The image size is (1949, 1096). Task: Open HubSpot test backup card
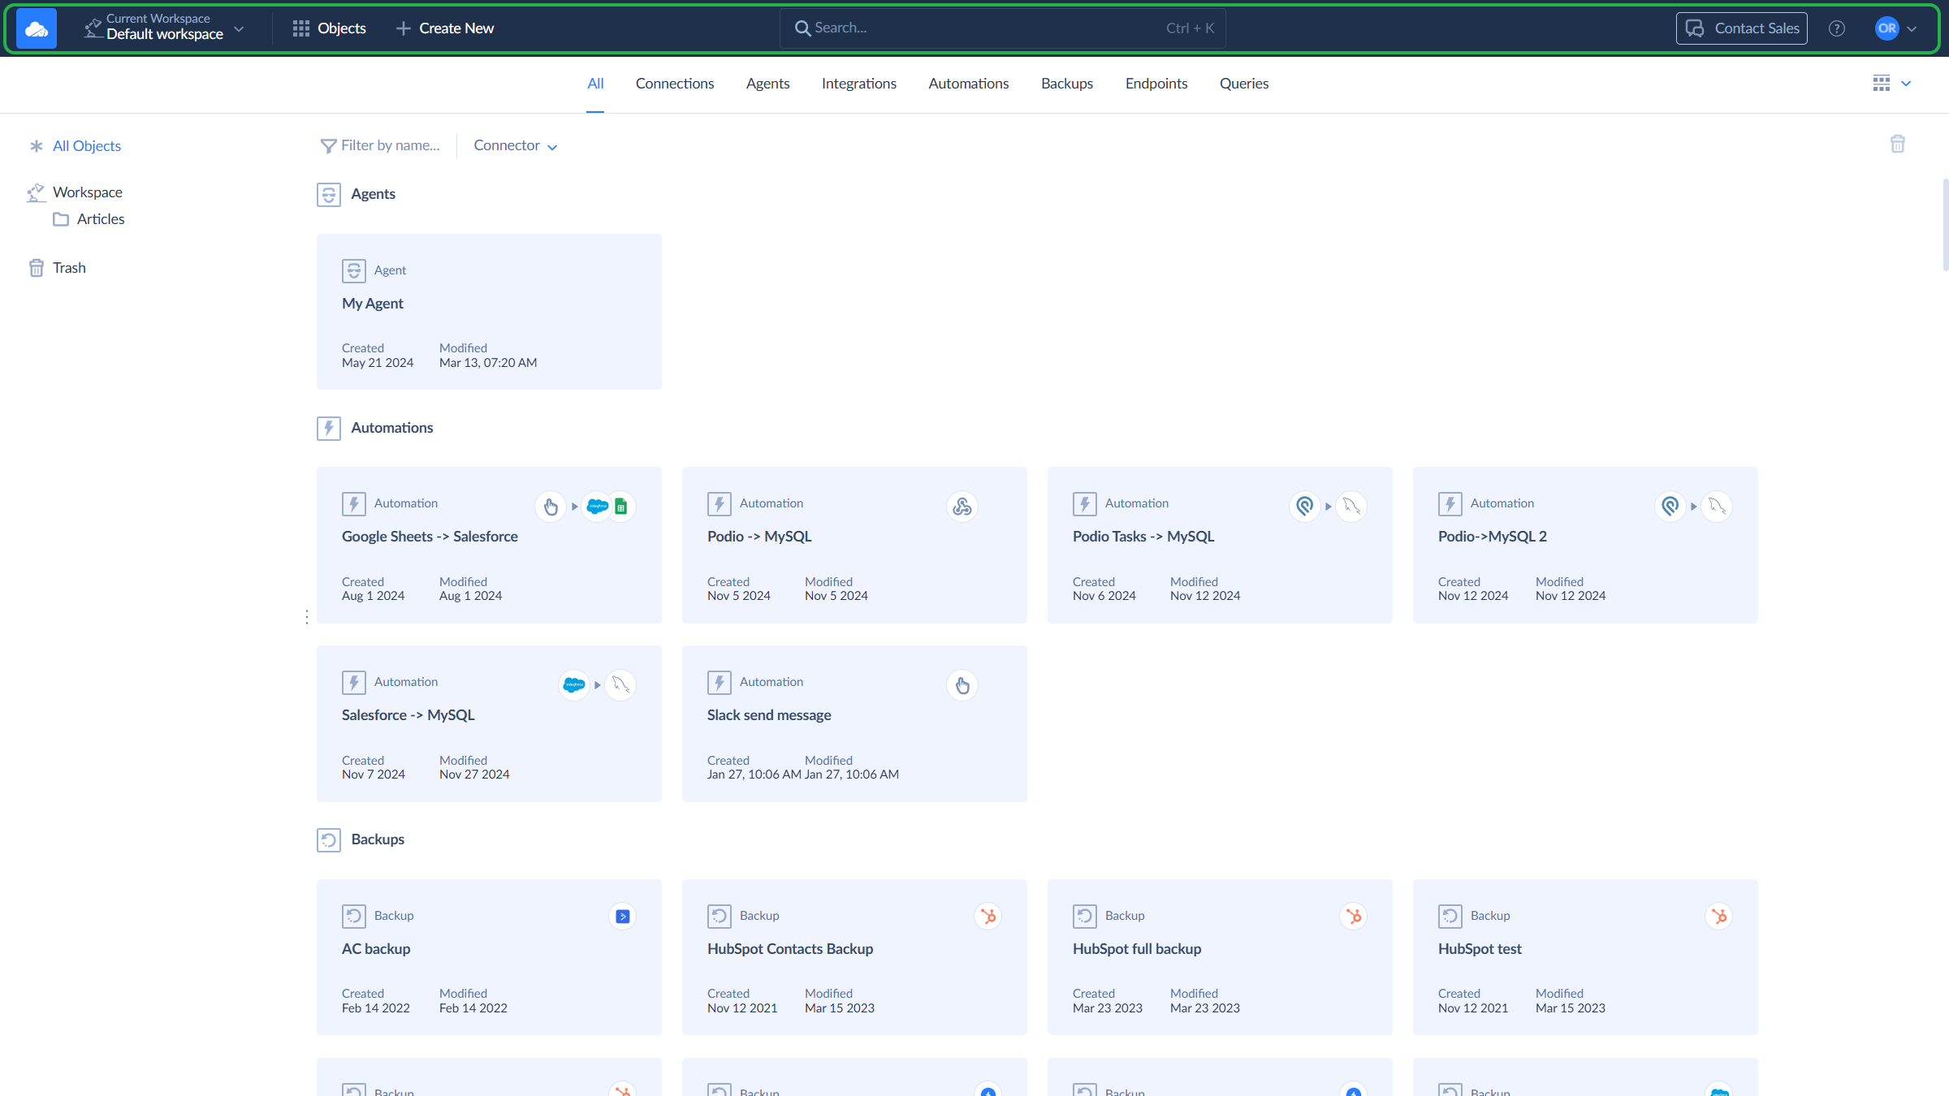coord(1585,957)
